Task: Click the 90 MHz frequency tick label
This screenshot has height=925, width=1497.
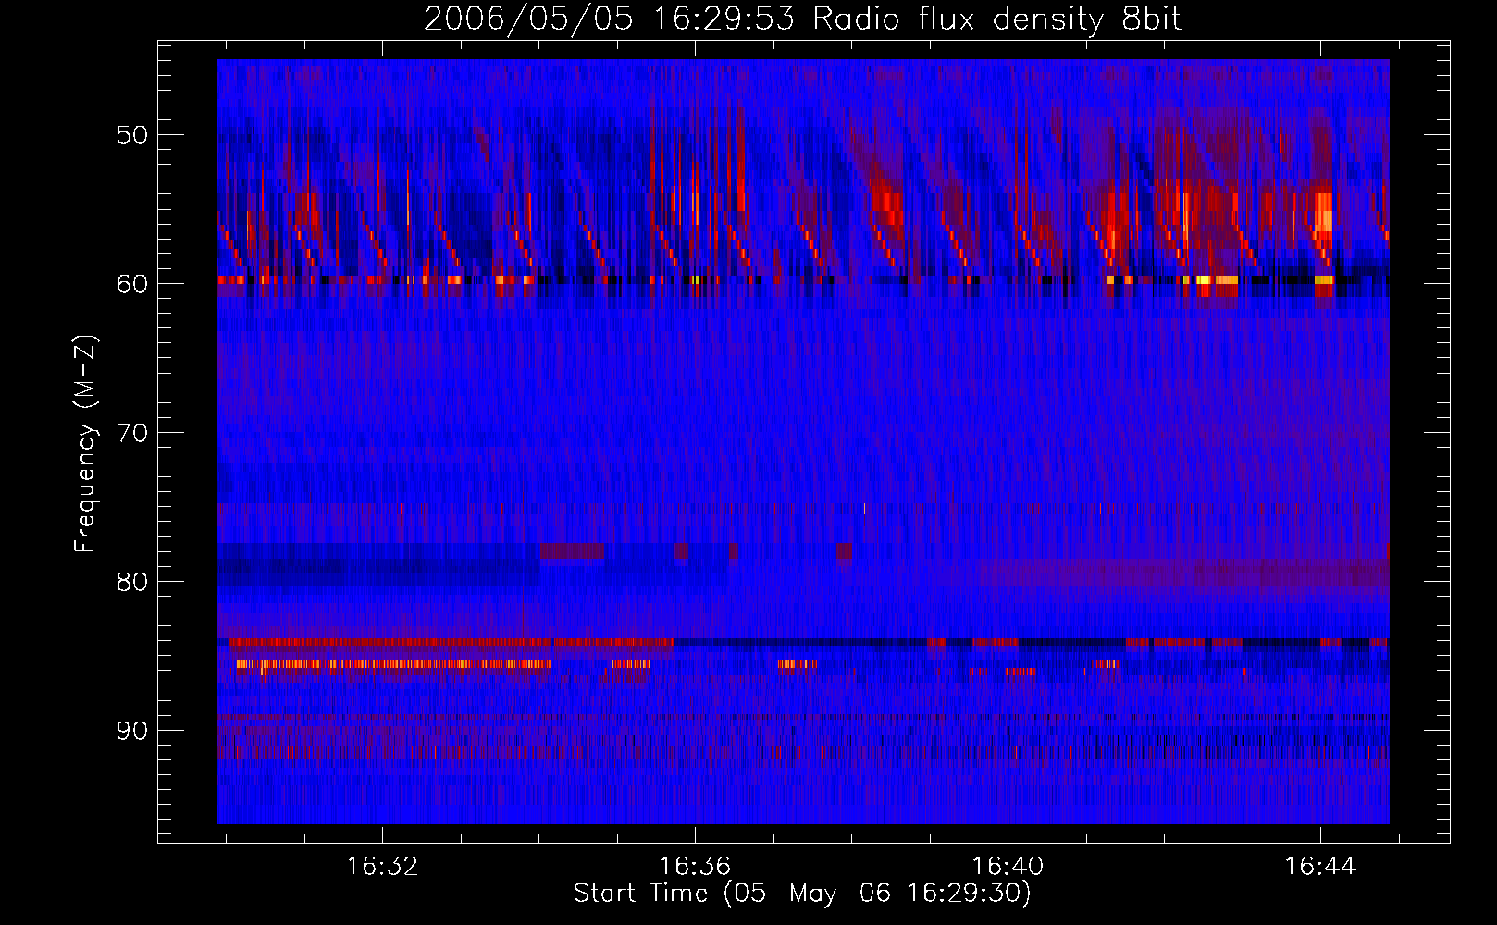Action: point(132,731)
